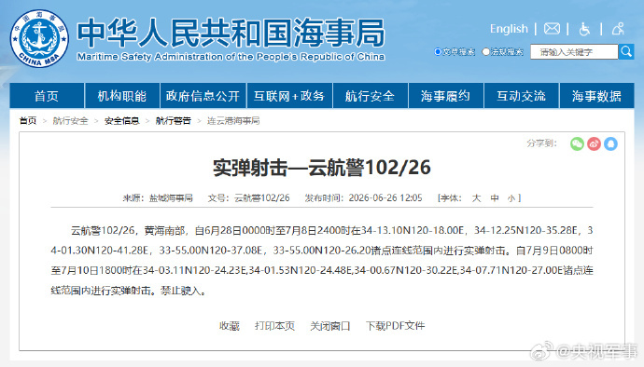Click the 打印本页 link

[274, 326]
